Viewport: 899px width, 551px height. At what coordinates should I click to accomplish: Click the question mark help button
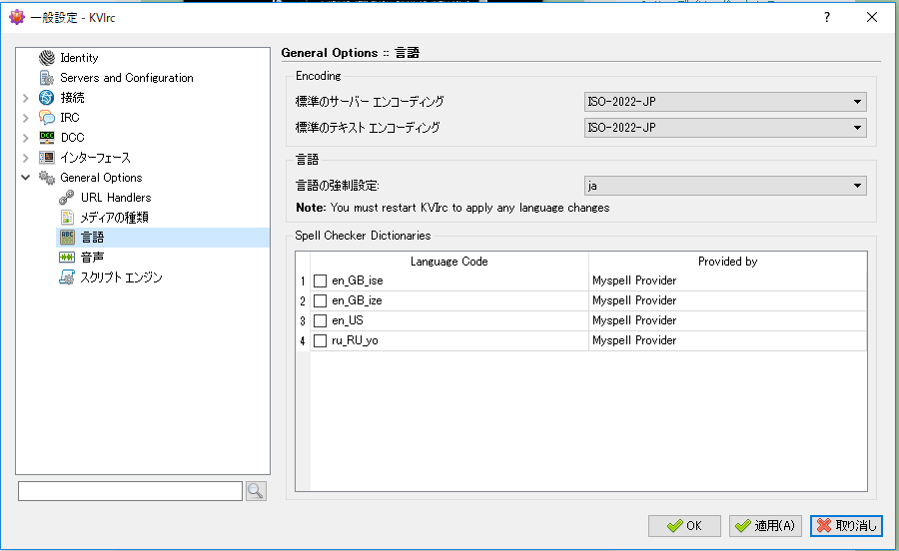[x=827, y=17]
